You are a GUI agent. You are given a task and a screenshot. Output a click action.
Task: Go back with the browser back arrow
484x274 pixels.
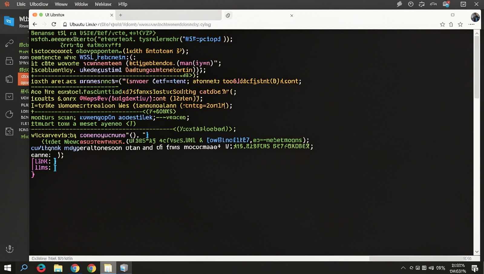pyautogui.click(x=35, y=24)
